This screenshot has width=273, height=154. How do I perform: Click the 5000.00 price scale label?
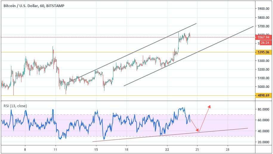click(263, 87)
